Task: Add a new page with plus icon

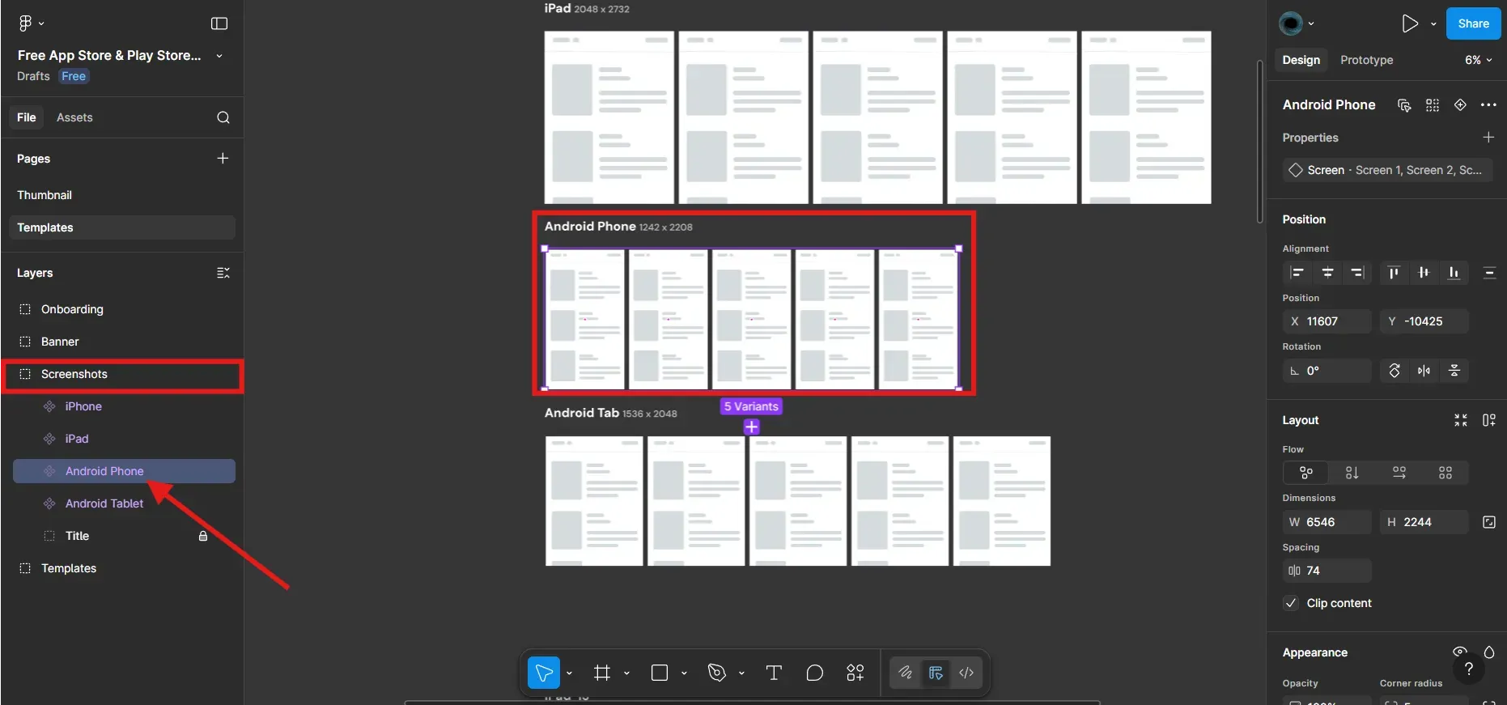Action: coord(223,159)
